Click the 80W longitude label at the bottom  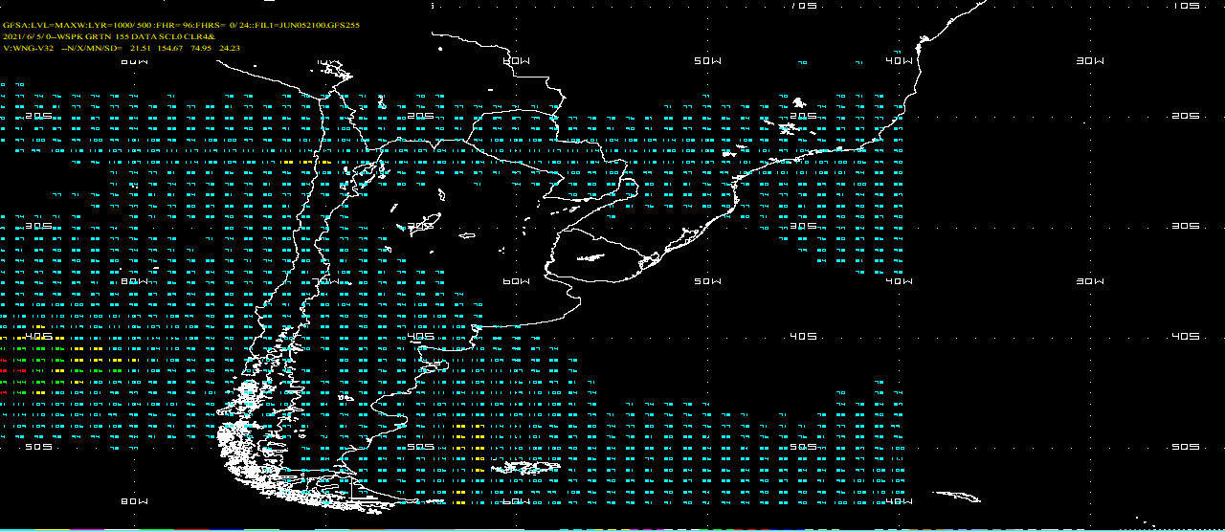click(x=134, y=501)
